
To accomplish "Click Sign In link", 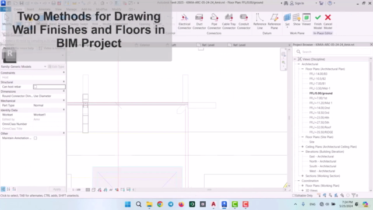I will click(x=299, y=3).
